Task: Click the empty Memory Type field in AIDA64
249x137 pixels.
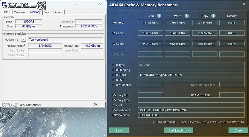Action: (x=191, y=100)
